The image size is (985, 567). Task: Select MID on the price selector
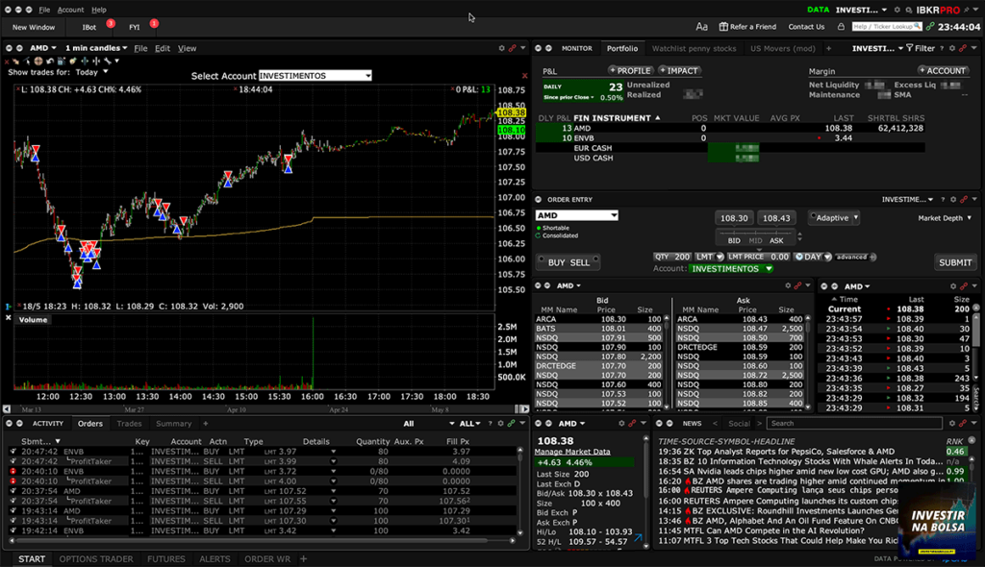click(x=755, y=240)
